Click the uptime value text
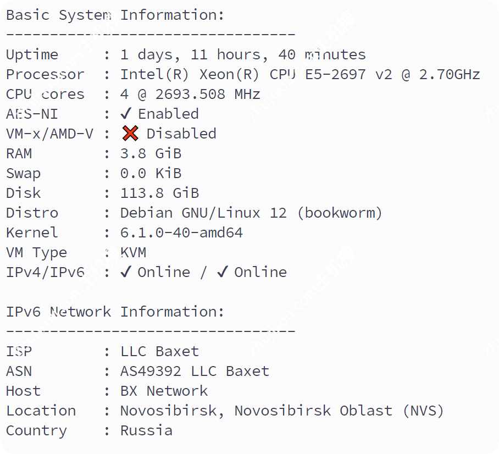Viewport: 499px width, 454px height. [x=243, y=54]
